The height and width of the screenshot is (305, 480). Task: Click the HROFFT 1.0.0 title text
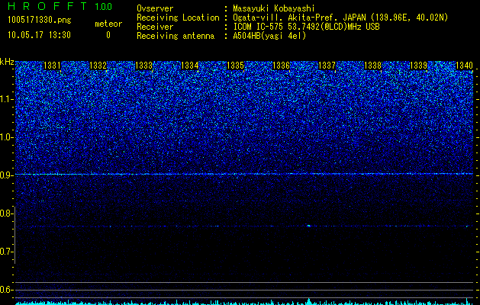coord(60,6)
